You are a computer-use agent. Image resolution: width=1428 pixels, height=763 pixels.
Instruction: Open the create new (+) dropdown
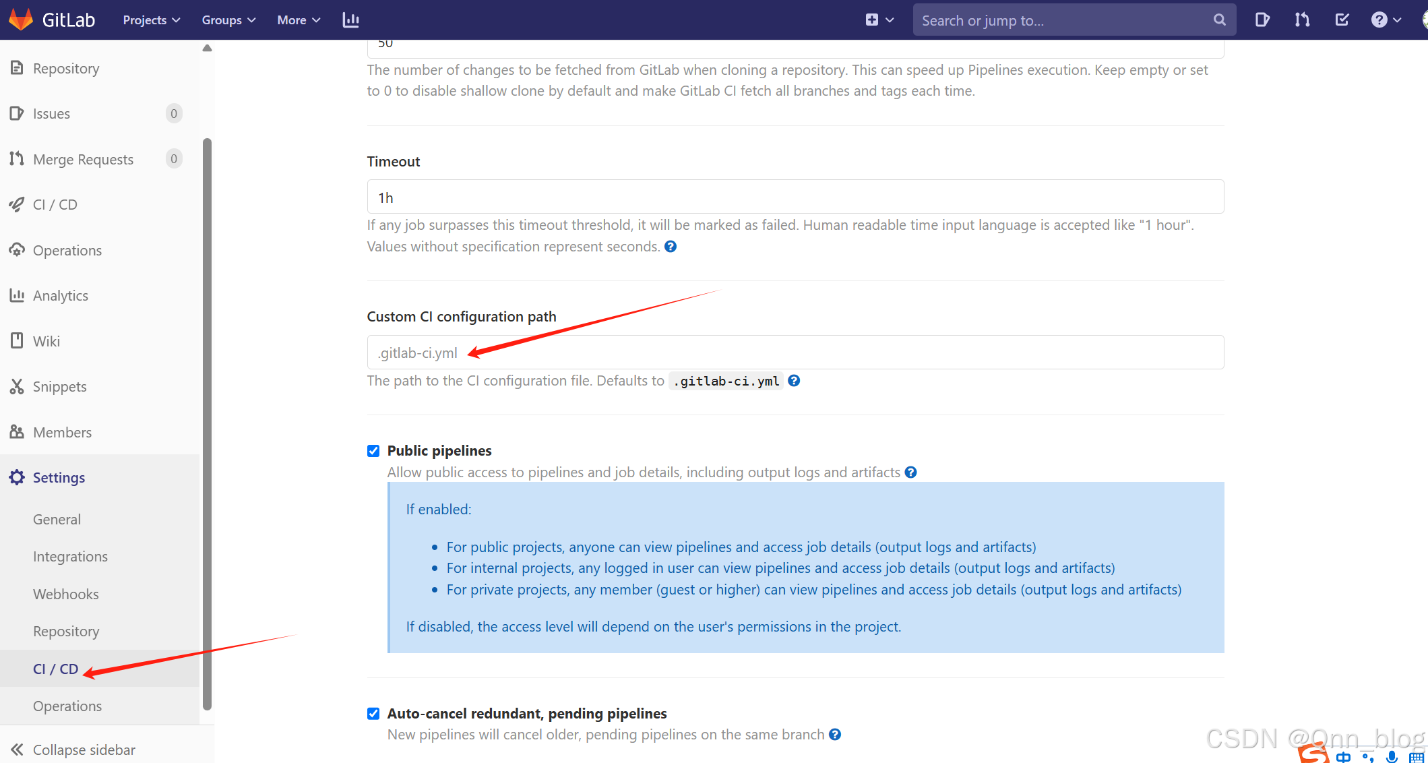coord(879,20)
